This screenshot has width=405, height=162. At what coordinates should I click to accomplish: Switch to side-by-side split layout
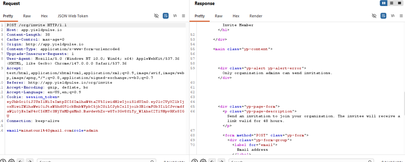click(x=383, y=3)
